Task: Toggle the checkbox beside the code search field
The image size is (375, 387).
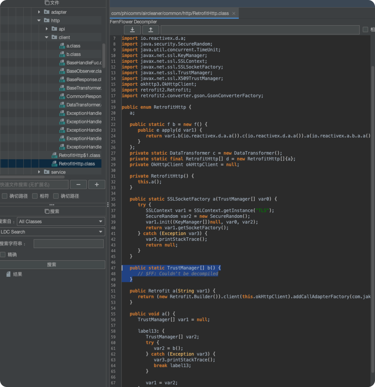Action: coord(365,30)
